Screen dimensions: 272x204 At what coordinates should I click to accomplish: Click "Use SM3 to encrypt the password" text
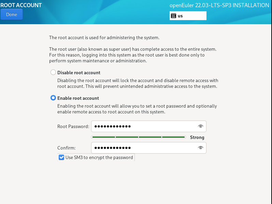point(99,157)
